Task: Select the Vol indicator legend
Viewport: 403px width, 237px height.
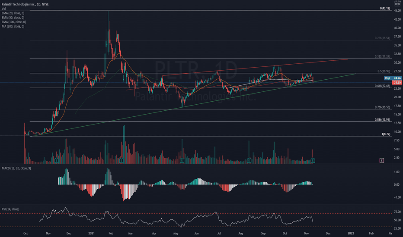Action: [3, 9]
